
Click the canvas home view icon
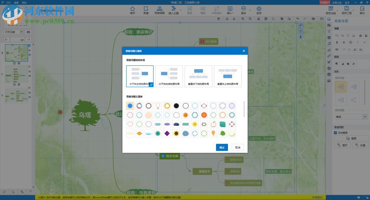[219, 18]
